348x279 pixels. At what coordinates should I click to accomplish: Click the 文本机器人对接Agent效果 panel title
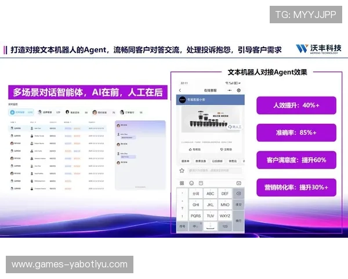click(x=267, y=72)
